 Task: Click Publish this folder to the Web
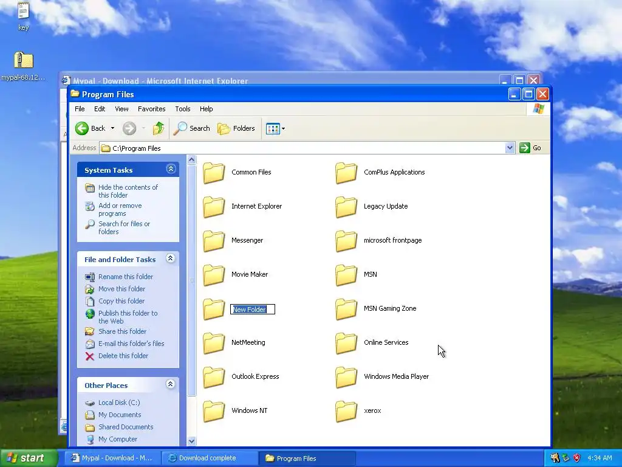tap(128, 317)
